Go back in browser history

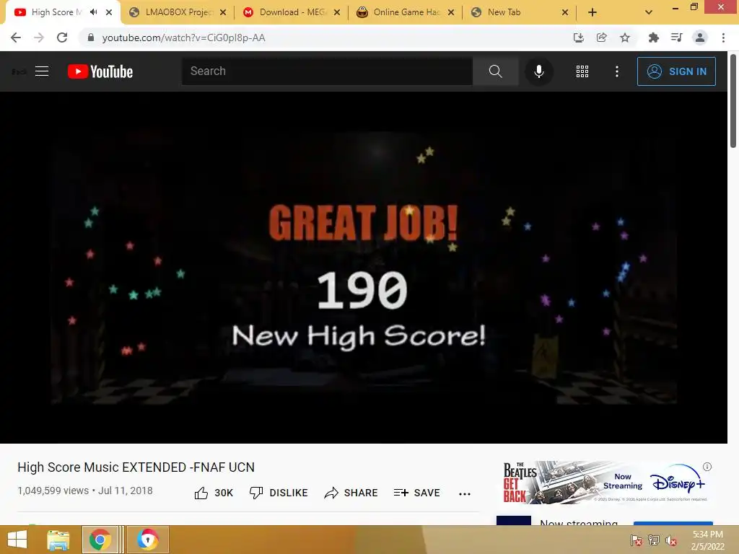pyautogui.click(x=16, y=38)
